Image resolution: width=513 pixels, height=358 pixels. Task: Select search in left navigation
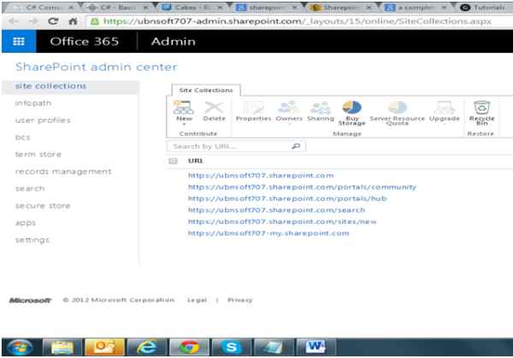(30, 189)
